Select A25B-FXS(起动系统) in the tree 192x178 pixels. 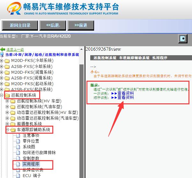point(32,89)
